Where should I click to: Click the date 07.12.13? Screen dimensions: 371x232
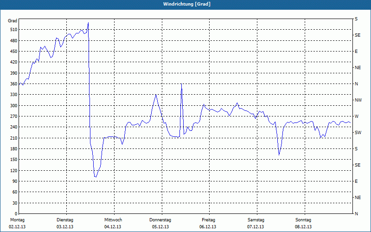pyautogui.click(x=256, y=227)
